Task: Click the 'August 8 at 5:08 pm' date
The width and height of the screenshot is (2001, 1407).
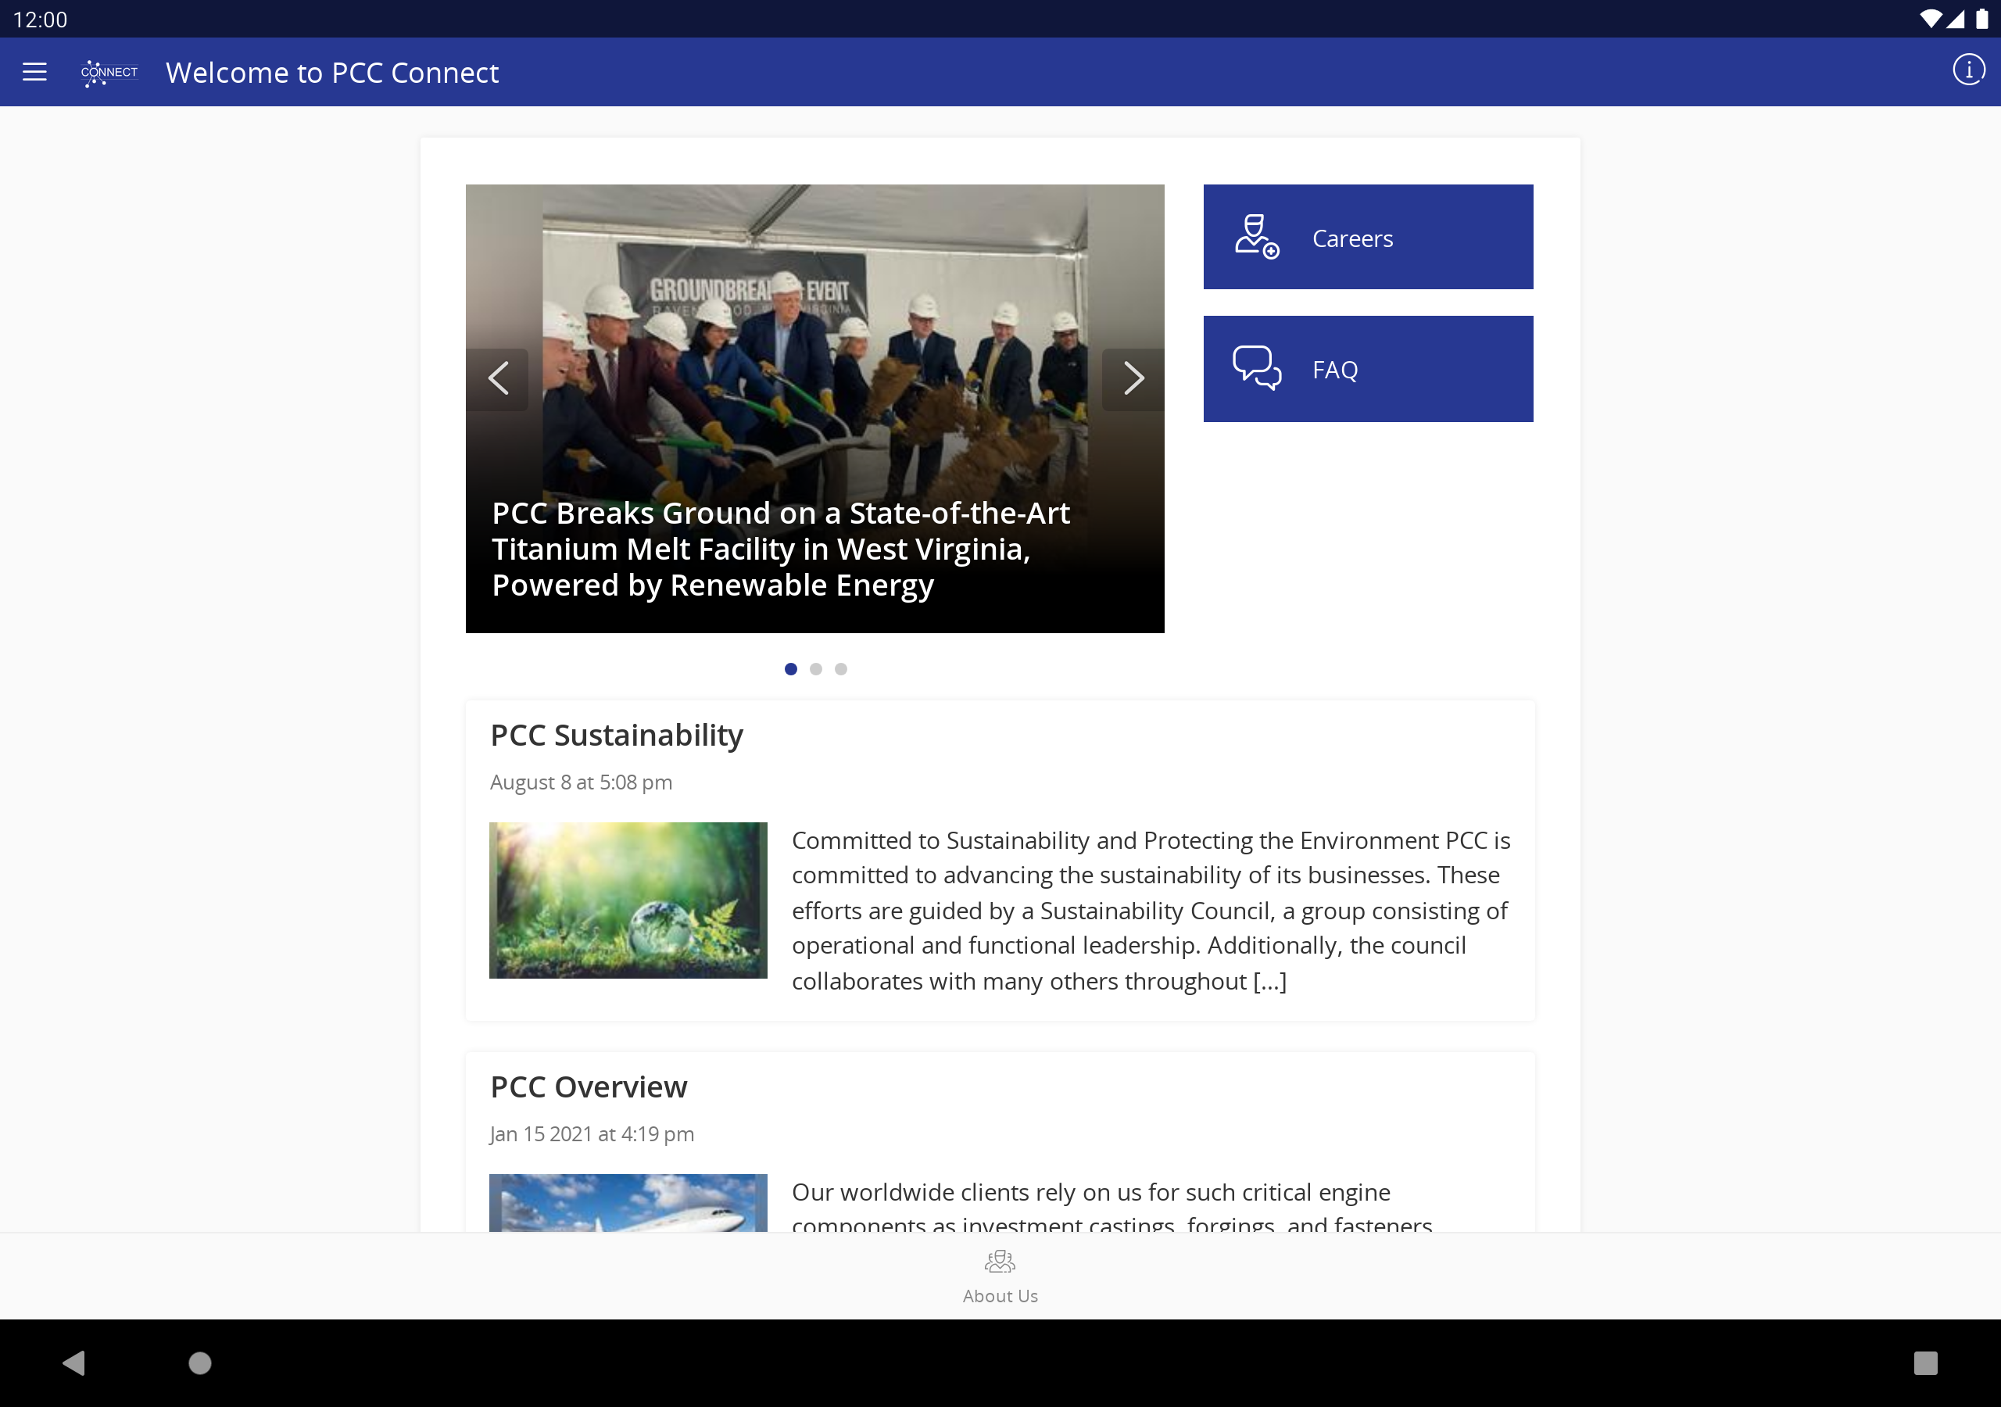Action: coord(581,782)
